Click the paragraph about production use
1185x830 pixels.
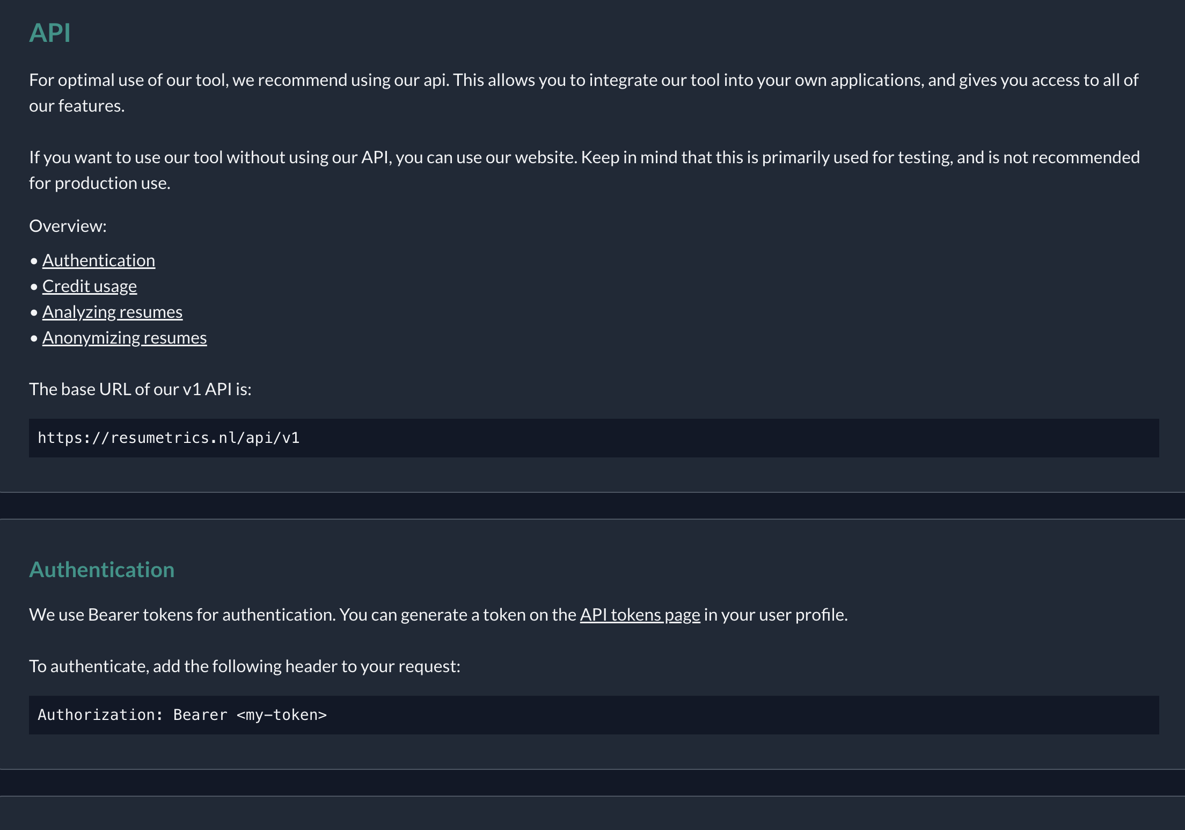(x=584, y=170)
